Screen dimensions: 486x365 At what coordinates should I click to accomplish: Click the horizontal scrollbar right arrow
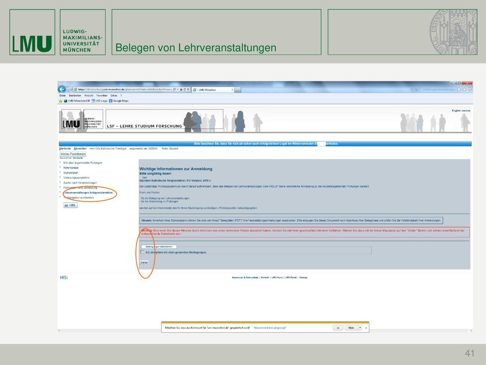coord(471,331)
